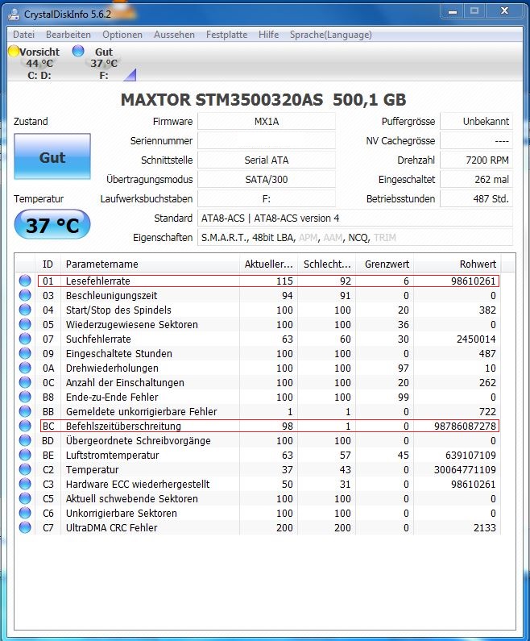The height and width of the screenshot is (641, 530).
Task: Click the Grenzwert column header
Action: coord(385,264)
